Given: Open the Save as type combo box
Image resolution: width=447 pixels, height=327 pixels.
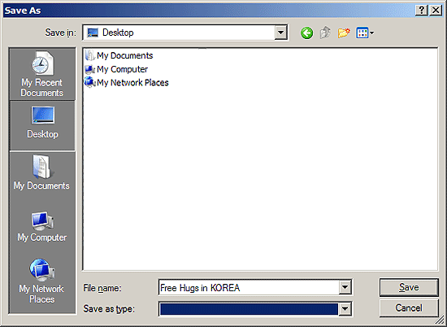Looking at the screenshot, I should (x=255, y=309).
